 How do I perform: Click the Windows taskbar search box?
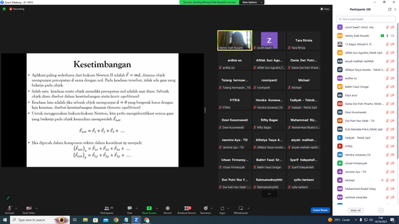tap(40, 220)
